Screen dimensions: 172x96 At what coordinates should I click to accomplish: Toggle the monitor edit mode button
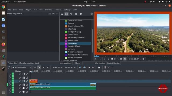click(125, 59)
